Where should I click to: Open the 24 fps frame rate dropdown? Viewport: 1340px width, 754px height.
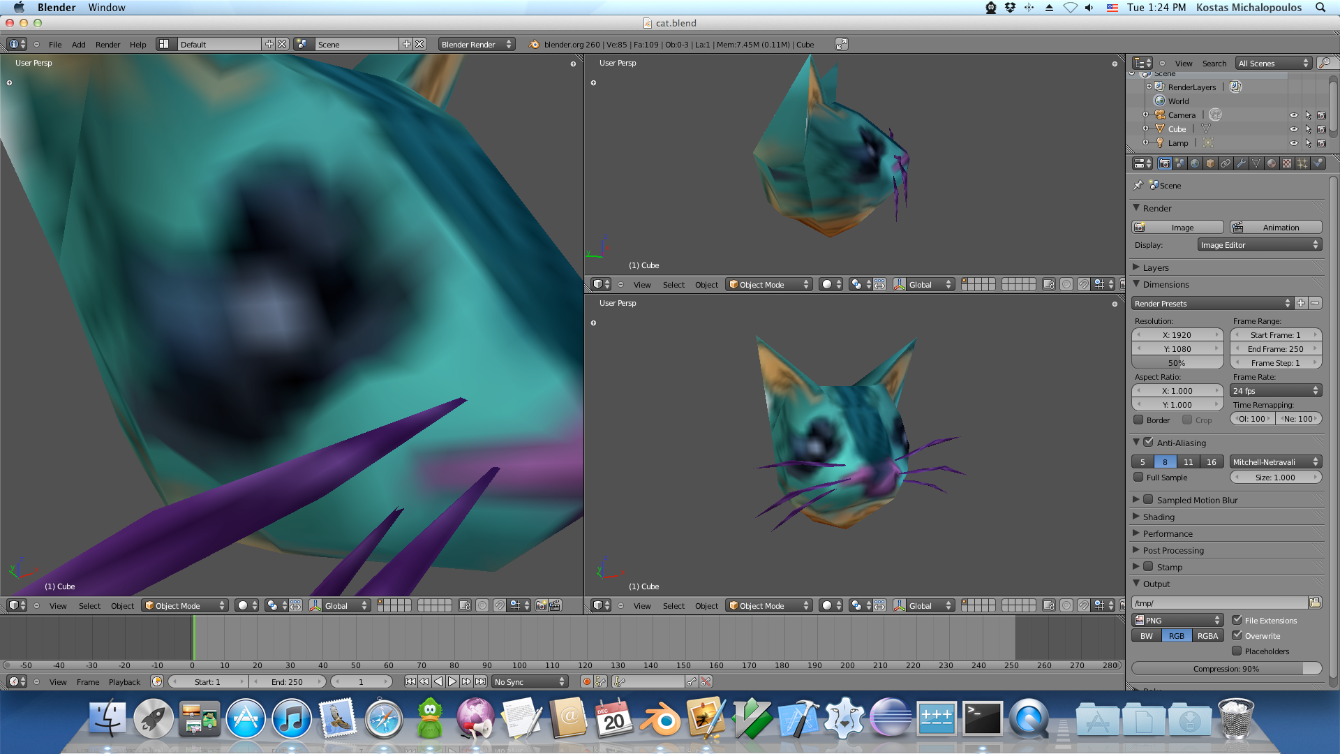(x=1276, y=391)
